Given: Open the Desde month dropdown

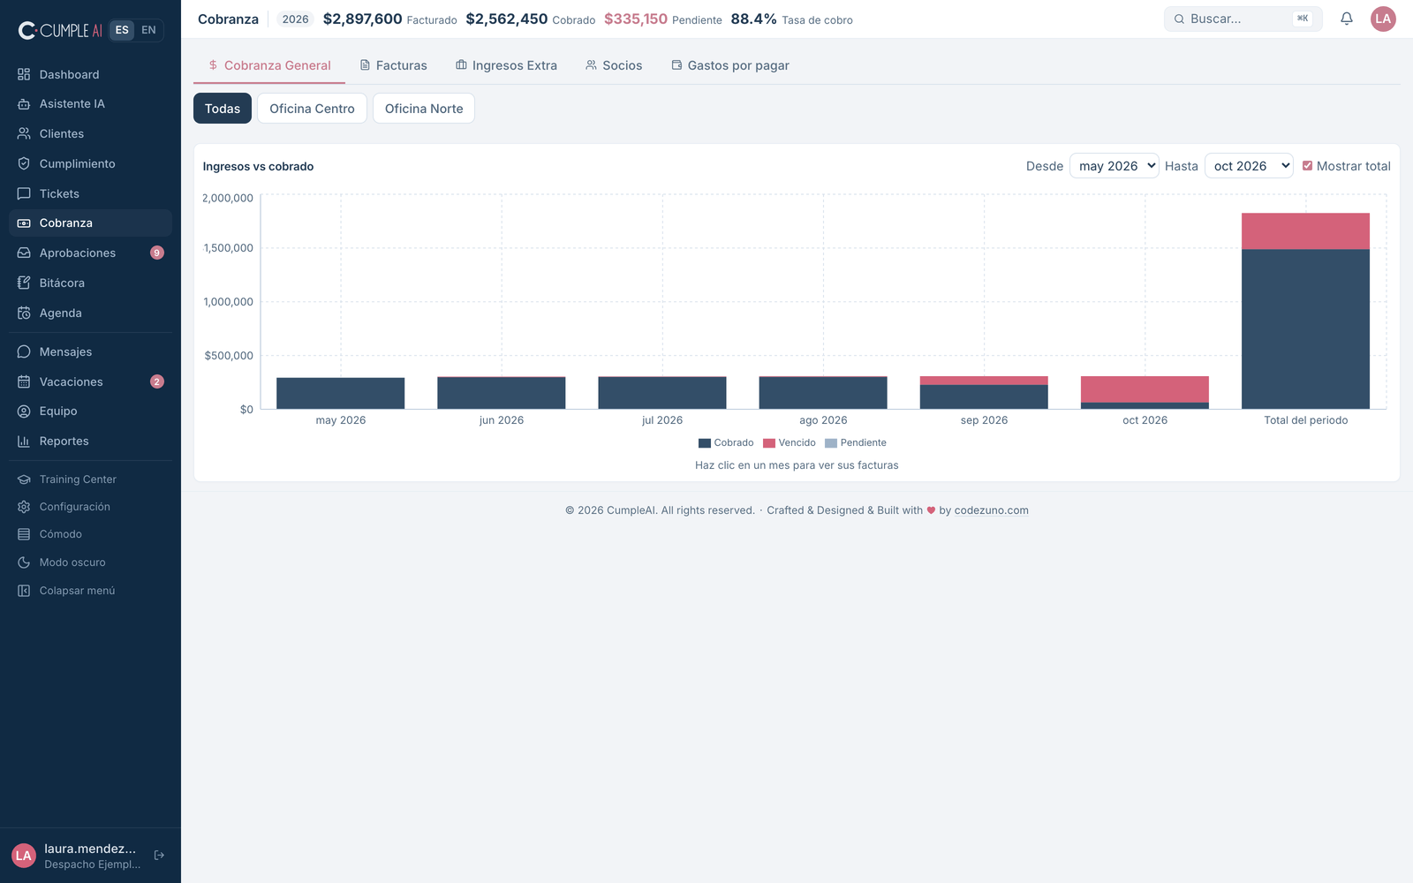Looking at the screenshot, I should click(x=1114, y=166).
